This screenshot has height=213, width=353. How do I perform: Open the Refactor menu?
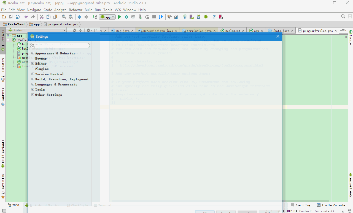click(76, 10)
